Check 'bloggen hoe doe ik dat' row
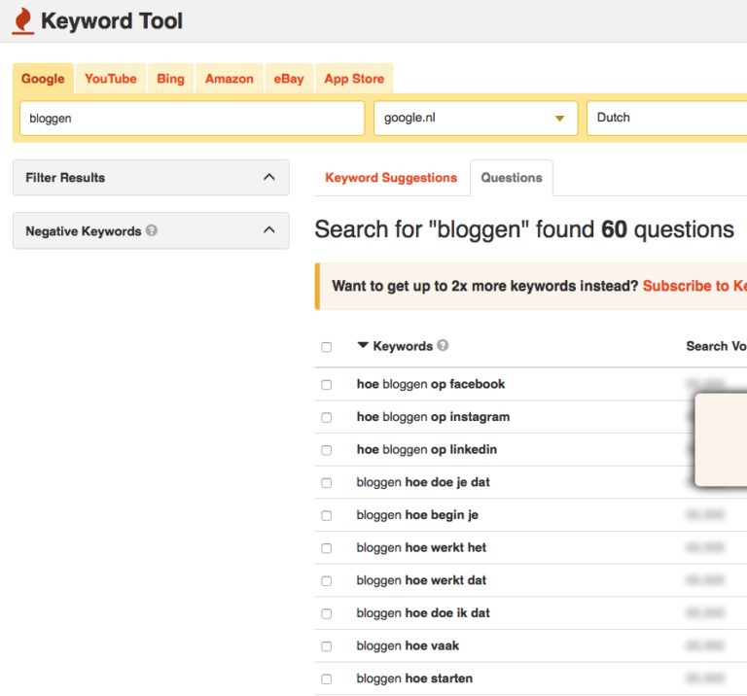 coord(327,613)
